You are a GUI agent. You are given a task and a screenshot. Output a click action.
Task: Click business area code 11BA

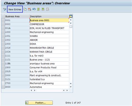17,64
